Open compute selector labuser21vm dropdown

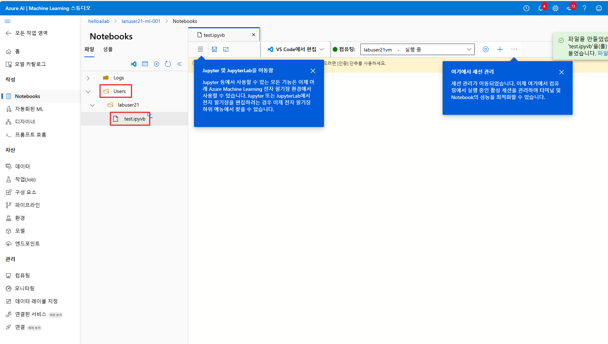point(417,49)
